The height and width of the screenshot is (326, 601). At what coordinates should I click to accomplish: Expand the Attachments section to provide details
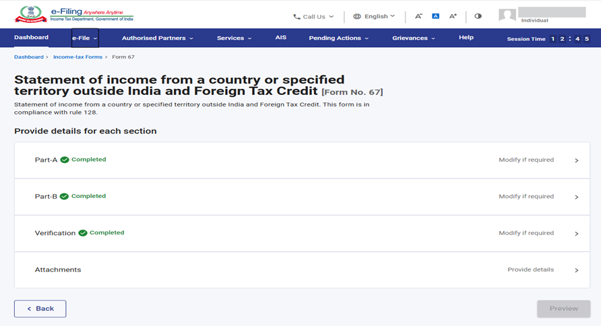pos(577,270)
